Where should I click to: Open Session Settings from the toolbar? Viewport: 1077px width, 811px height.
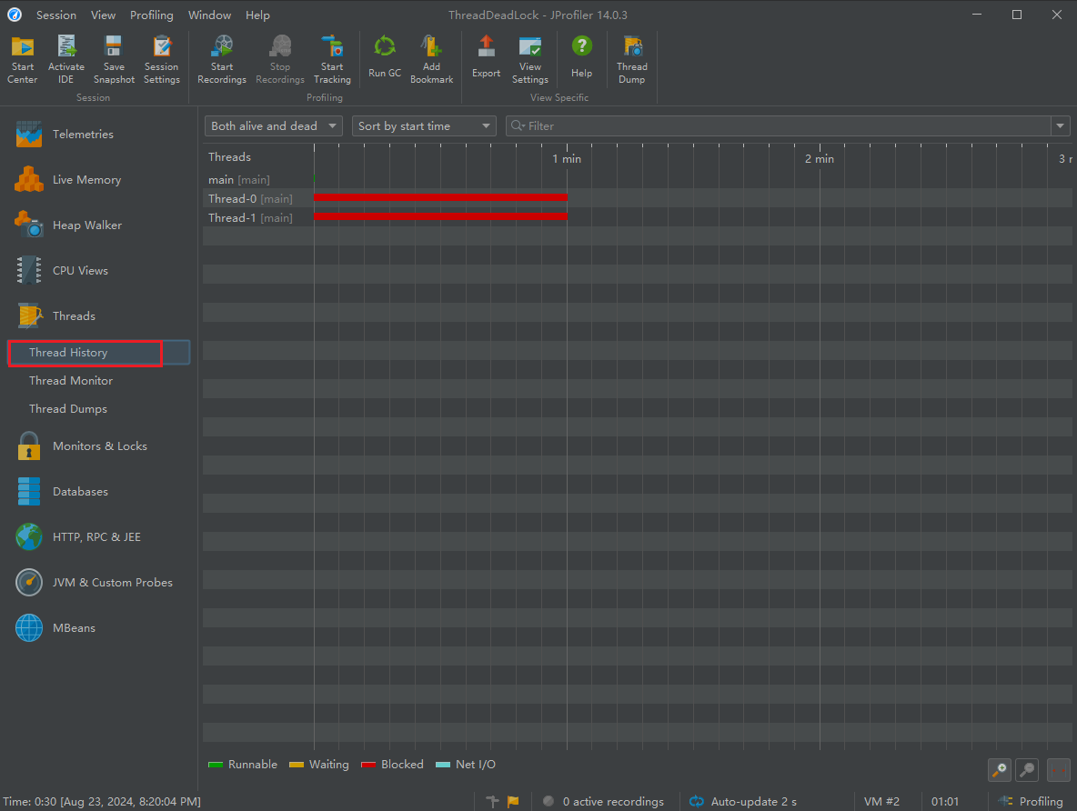coord(161,60)
